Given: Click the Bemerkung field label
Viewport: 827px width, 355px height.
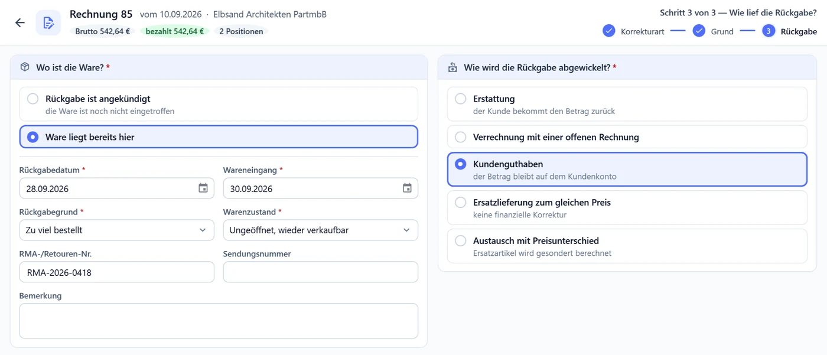Looking at the screenshot, I should 40,296.
